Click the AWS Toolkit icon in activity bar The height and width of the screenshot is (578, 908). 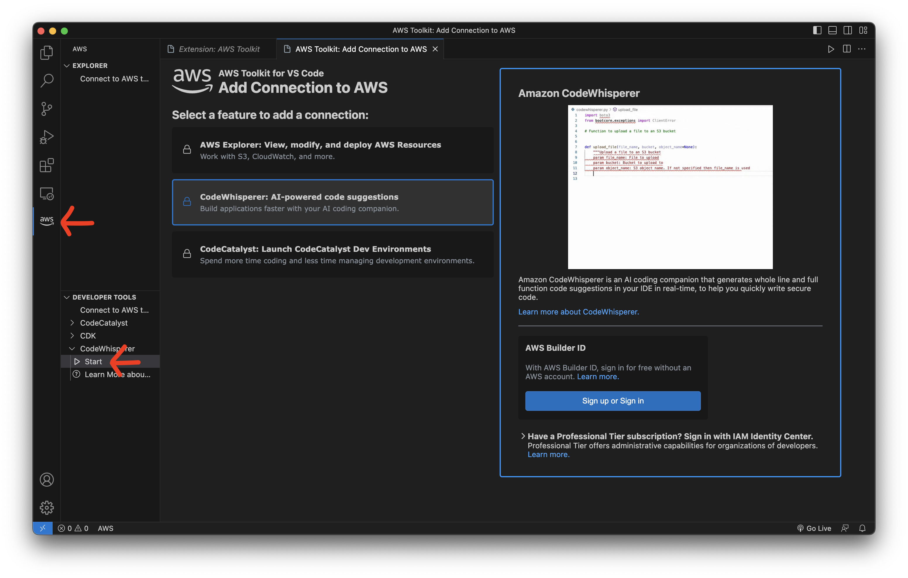click(47, 221)
